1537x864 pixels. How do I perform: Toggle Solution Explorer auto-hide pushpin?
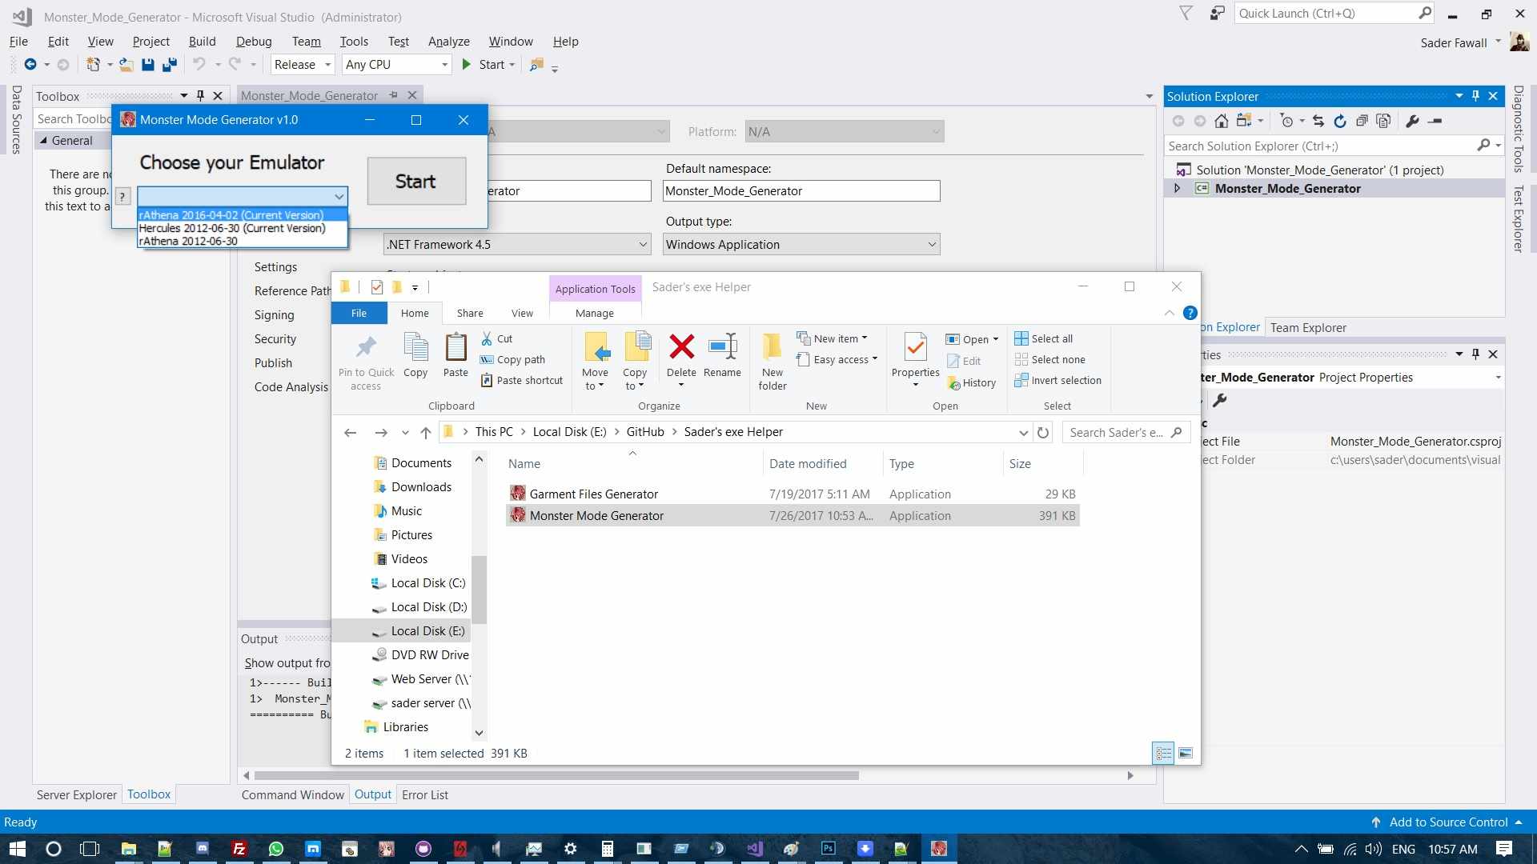(x=1475, y=96)
